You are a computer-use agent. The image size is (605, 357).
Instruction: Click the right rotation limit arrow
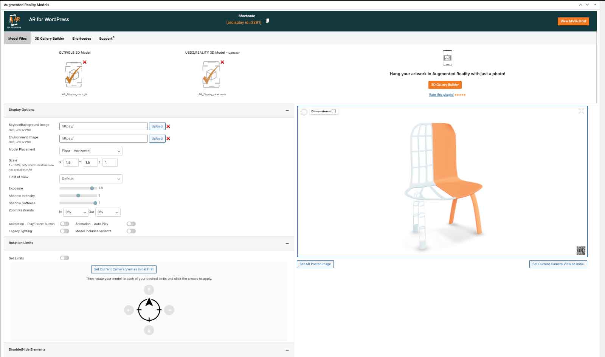[169, 310]
